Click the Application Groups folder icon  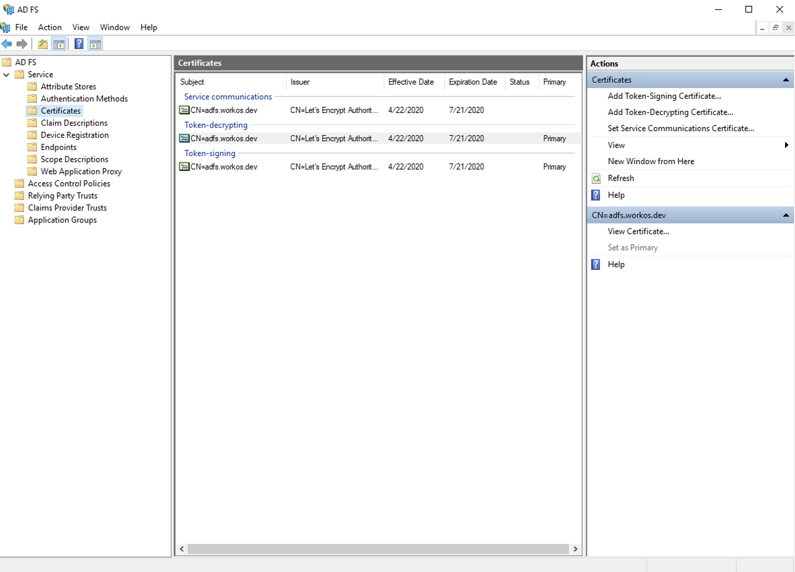coord(19,220)
